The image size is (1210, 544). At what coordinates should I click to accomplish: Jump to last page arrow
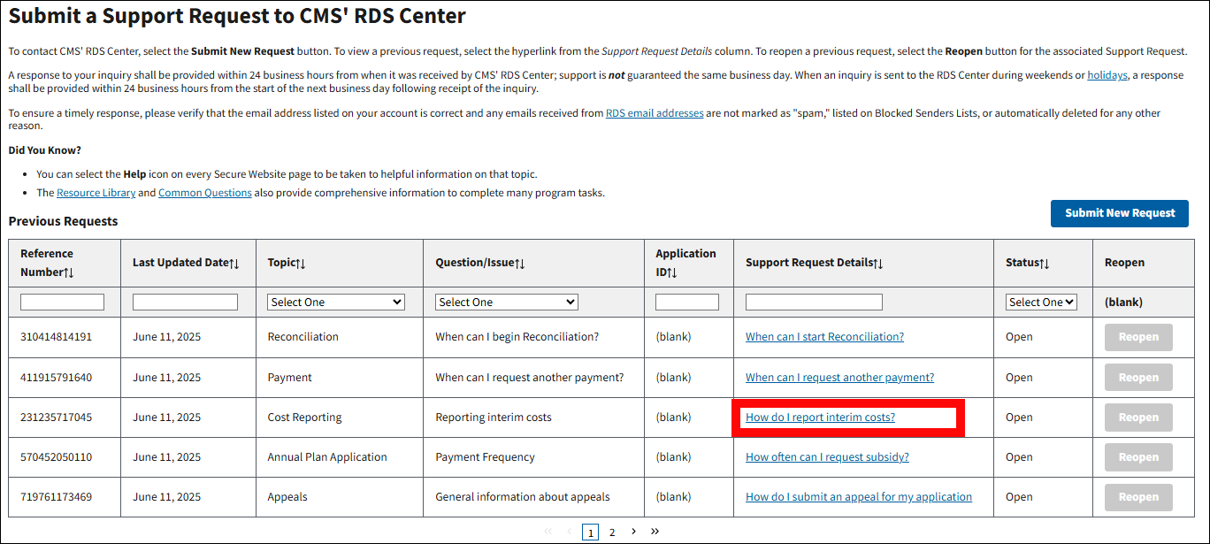click(x=655, y=532)
